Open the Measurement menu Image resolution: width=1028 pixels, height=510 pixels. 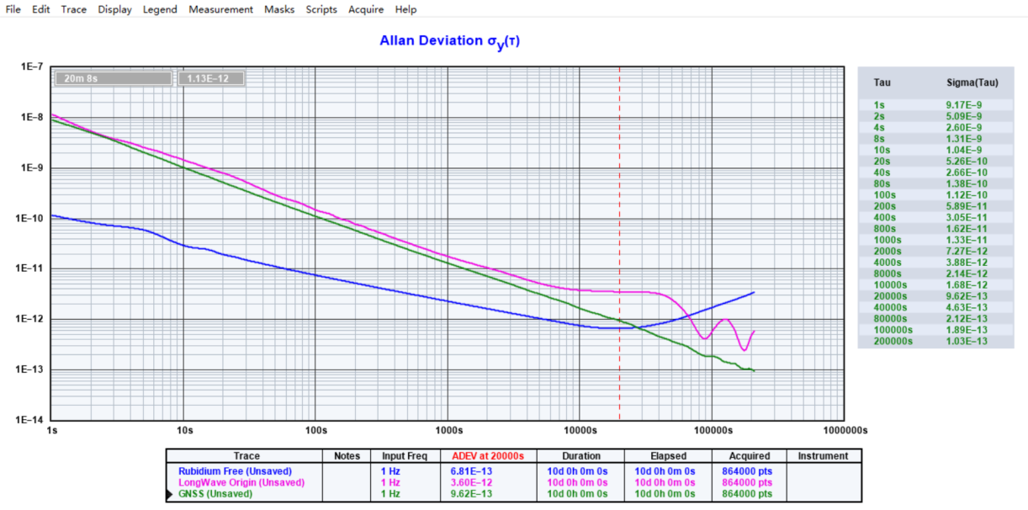click(220, 9)
